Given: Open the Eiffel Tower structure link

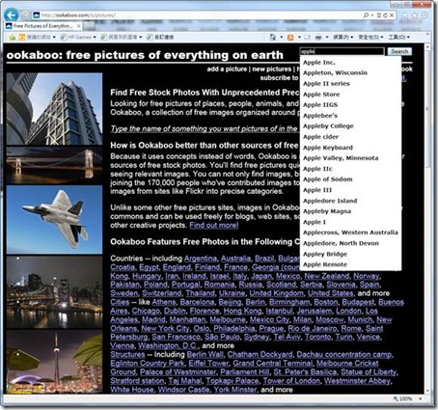Looking at the screenshot, I should [208, 364].
